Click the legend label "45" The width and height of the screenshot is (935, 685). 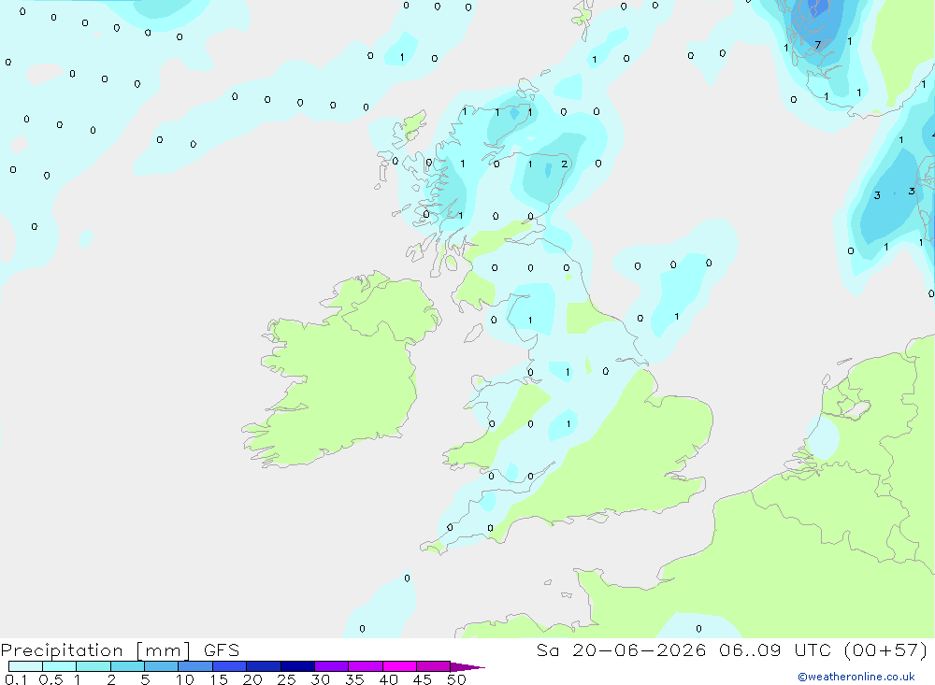(423, 679)
